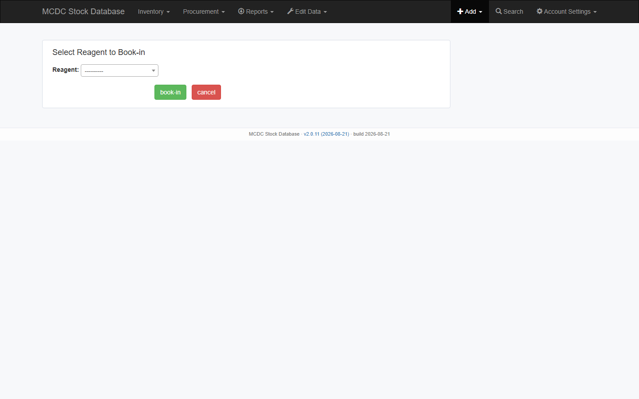Open the Reports menu
639x399 pixels.
(x=256, y=12)
